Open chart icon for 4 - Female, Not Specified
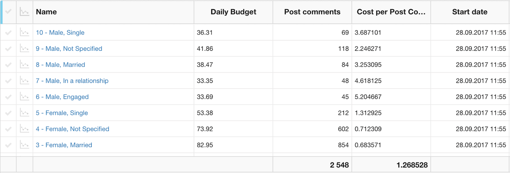Image resolution: width=510 pixels, height=173 pixels. [25, 129]
